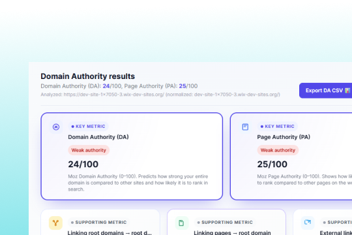This screenshot has width=352, height=235.
Task: Click the Analyzed URL line
Action: pos(160,95)
